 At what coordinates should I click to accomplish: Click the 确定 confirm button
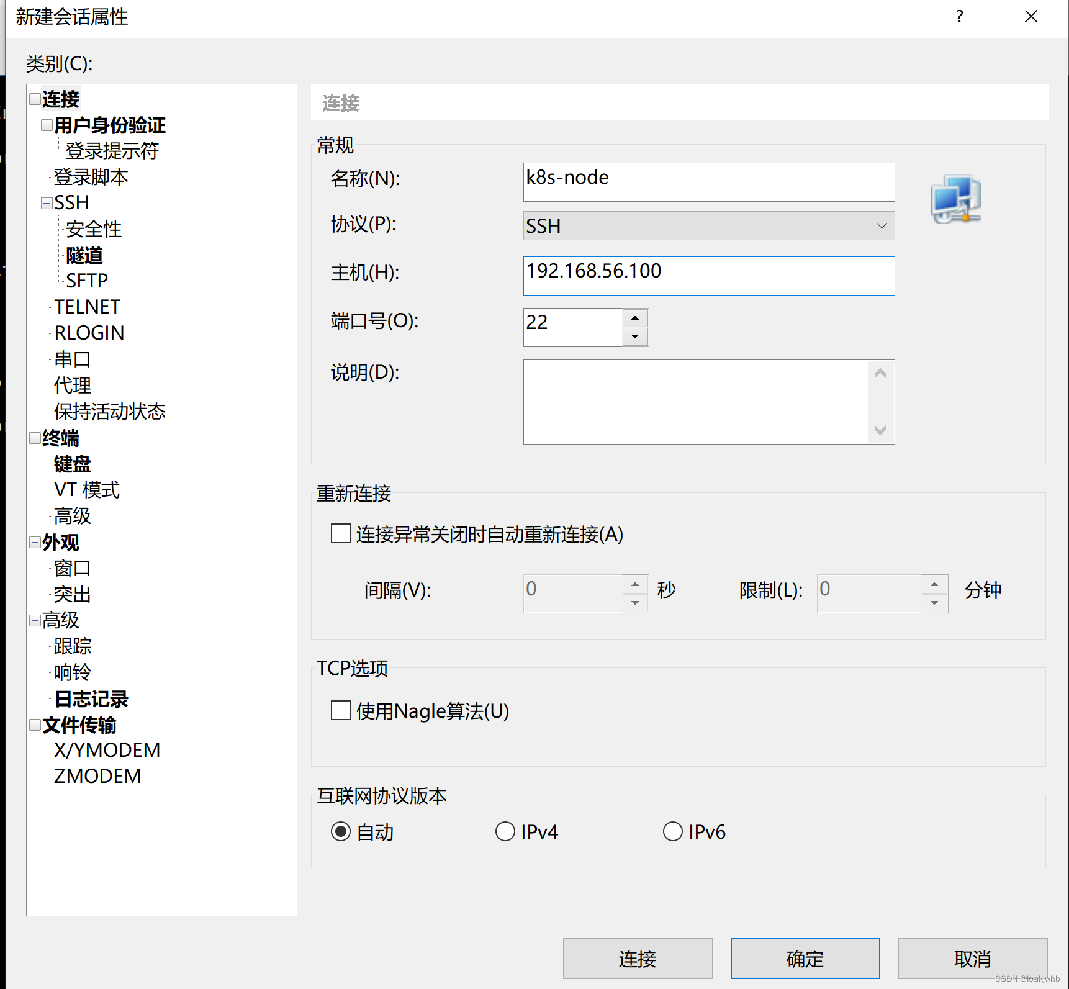805,958
